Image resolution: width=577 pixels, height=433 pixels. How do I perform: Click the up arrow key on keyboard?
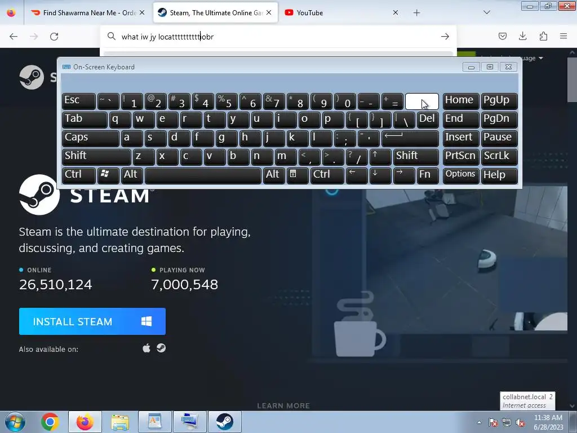pyautogui.click(x=380, y=157)
